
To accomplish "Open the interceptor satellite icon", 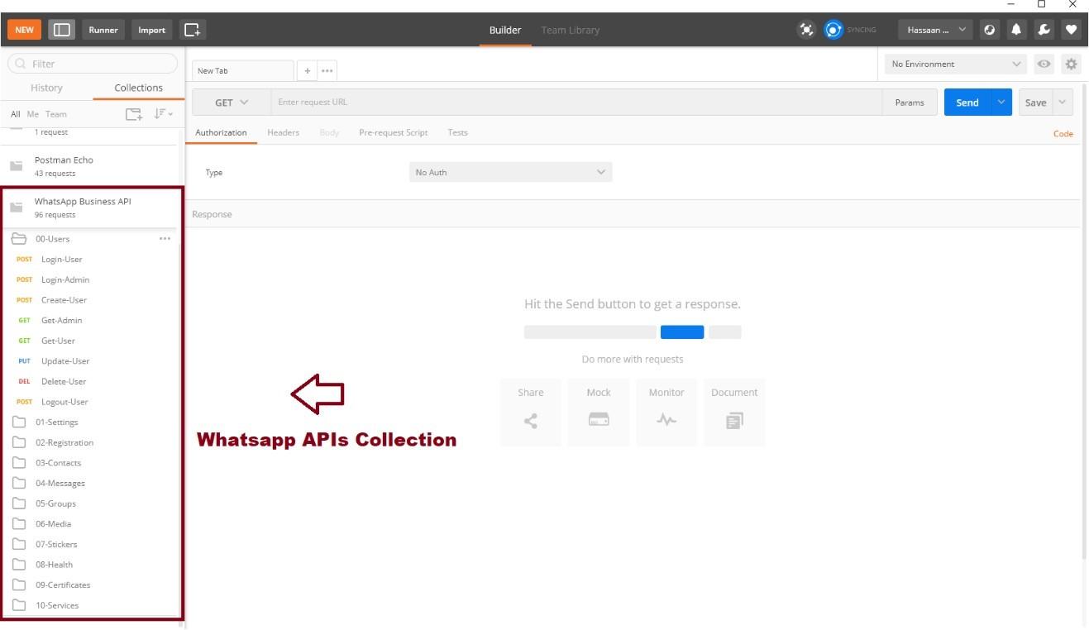I will click(806, 30).
